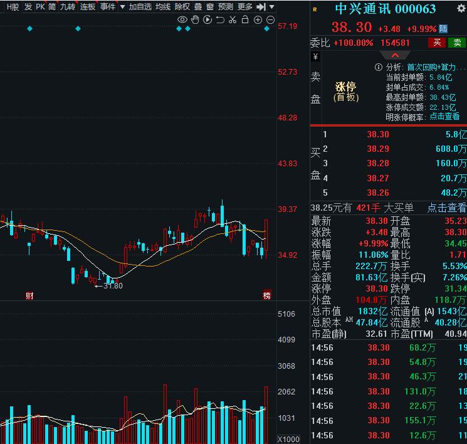Click 点击查看 for the large buy order
This screenshot has width=467, height=444.
coord(447,208)
